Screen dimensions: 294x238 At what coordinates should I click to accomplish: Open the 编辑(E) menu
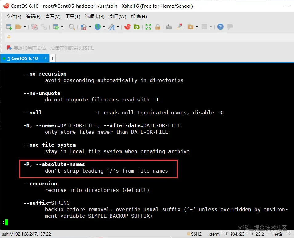tap(33, 17)
